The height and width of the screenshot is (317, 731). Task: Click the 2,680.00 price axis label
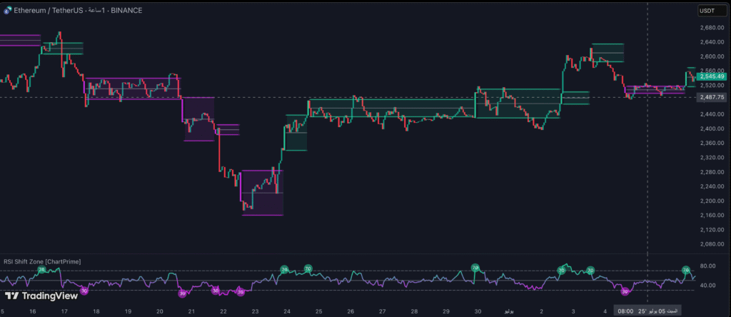pyautogui.click(x=711, y=28)
